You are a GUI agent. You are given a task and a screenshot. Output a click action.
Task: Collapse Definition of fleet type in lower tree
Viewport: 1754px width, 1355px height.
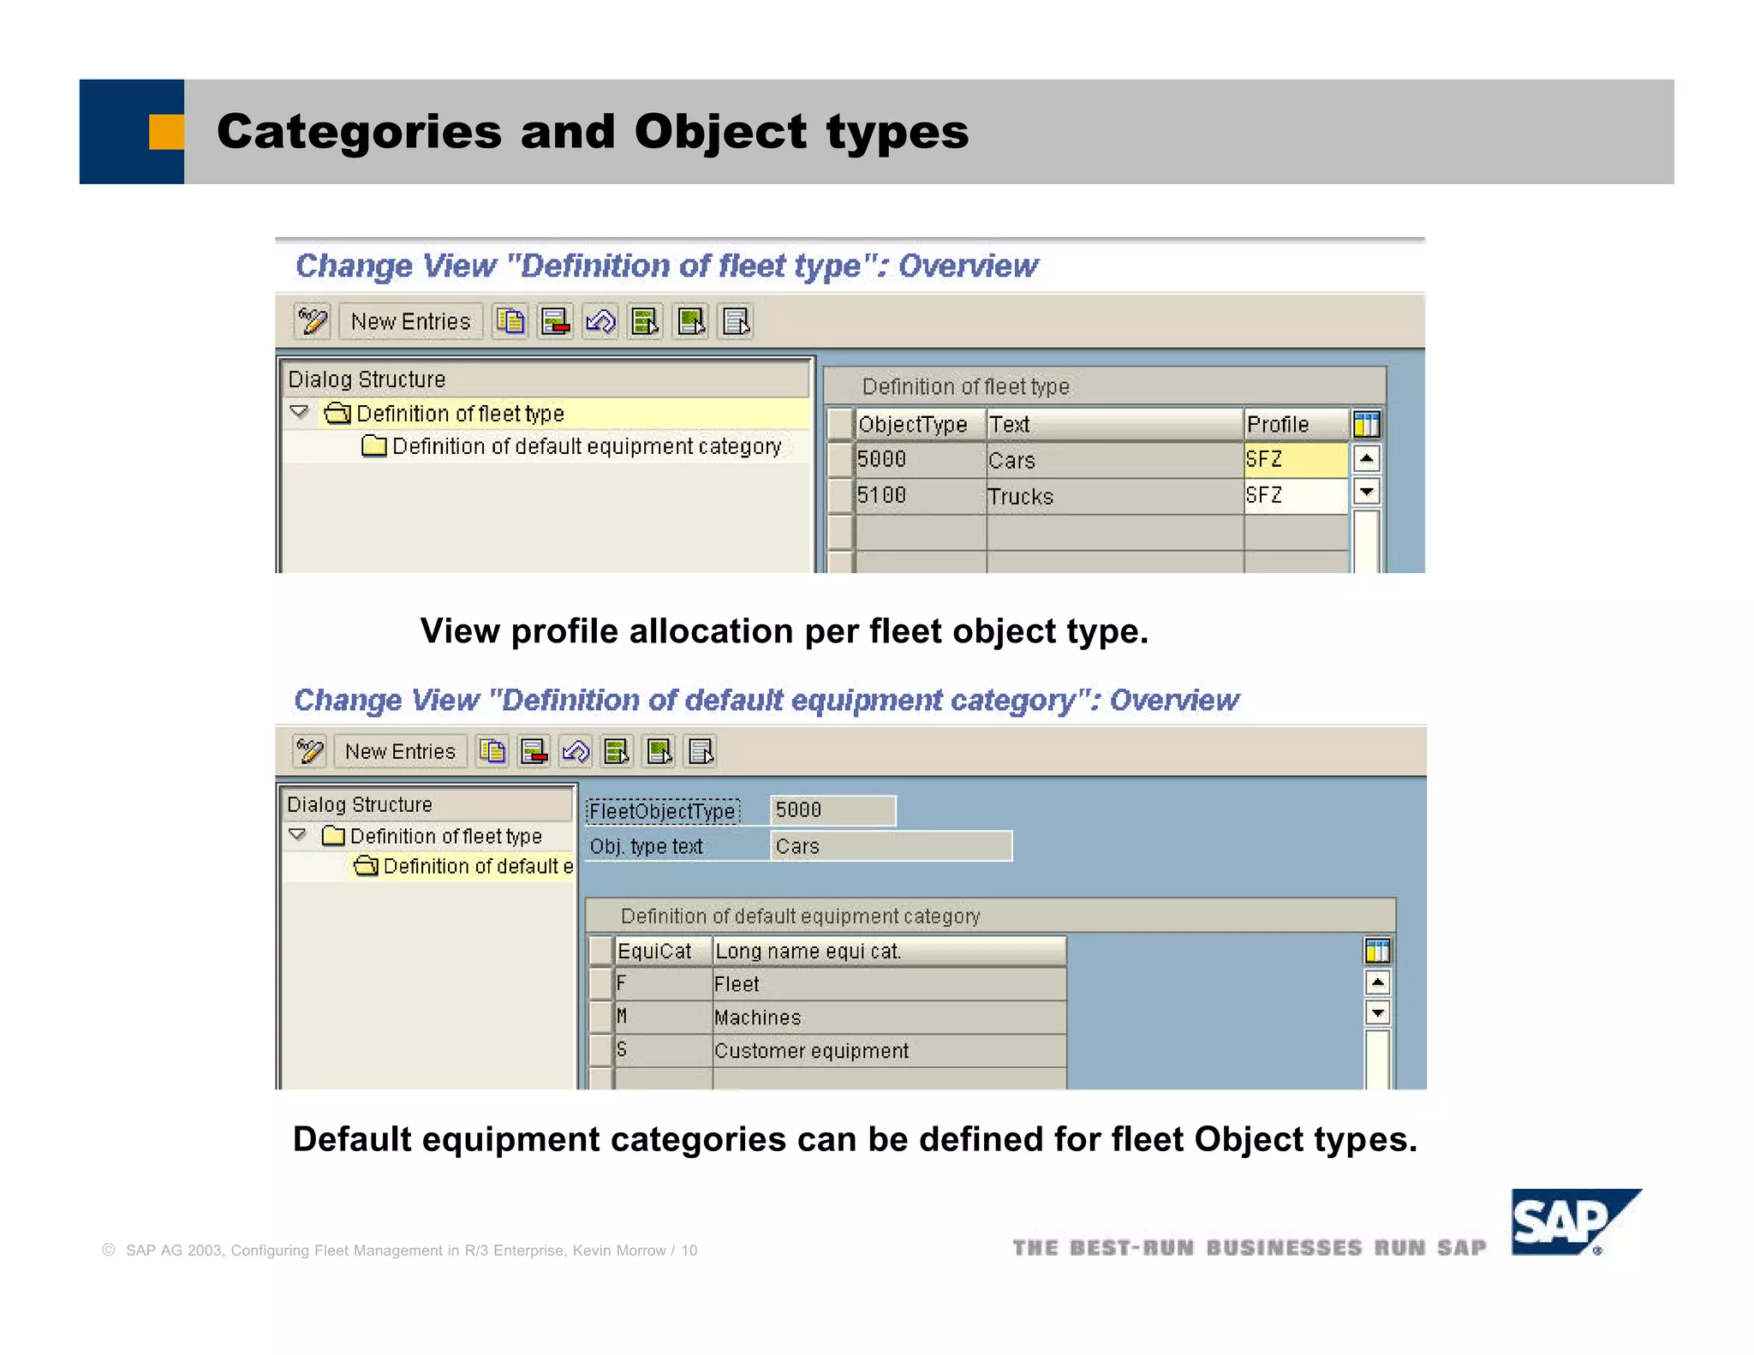point(298,835)
